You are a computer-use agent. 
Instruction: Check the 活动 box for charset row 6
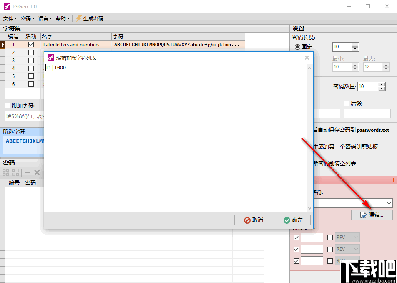[x=31, y=84]
